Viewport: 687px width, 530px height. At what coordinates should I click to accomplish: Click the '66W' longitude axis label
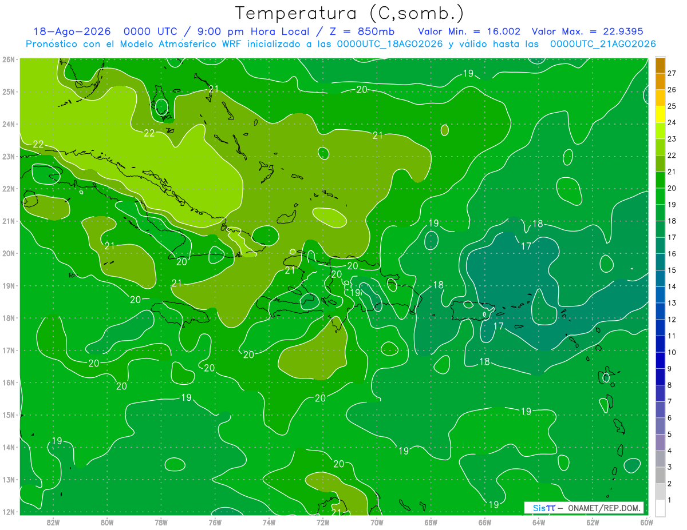pos(485,521)
